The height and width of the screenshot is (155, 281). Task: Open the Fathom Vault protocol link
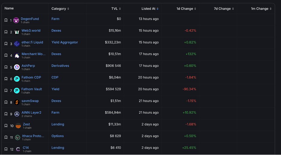coord(32,89)
